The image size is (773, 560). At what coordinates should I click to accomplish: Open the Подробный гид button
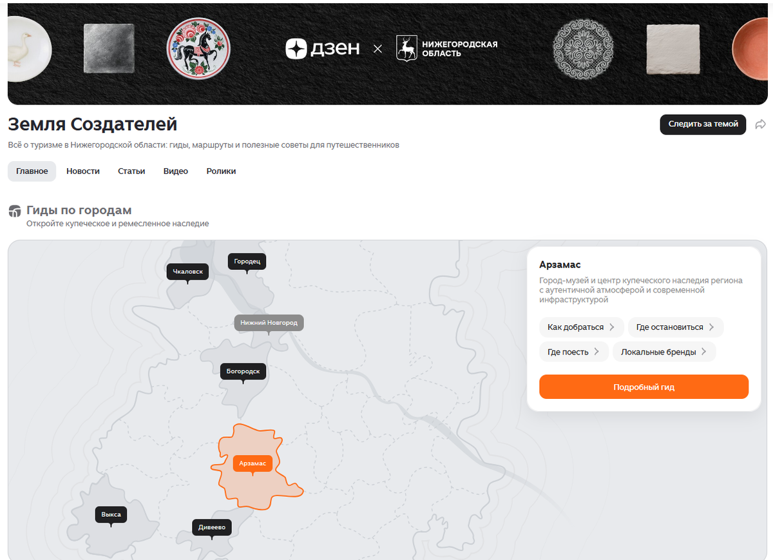[x=644, y=387]
